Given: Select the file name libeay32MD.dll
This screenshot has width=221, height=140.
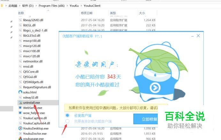Looking at the screenshot, I should (x=33, y=20).
